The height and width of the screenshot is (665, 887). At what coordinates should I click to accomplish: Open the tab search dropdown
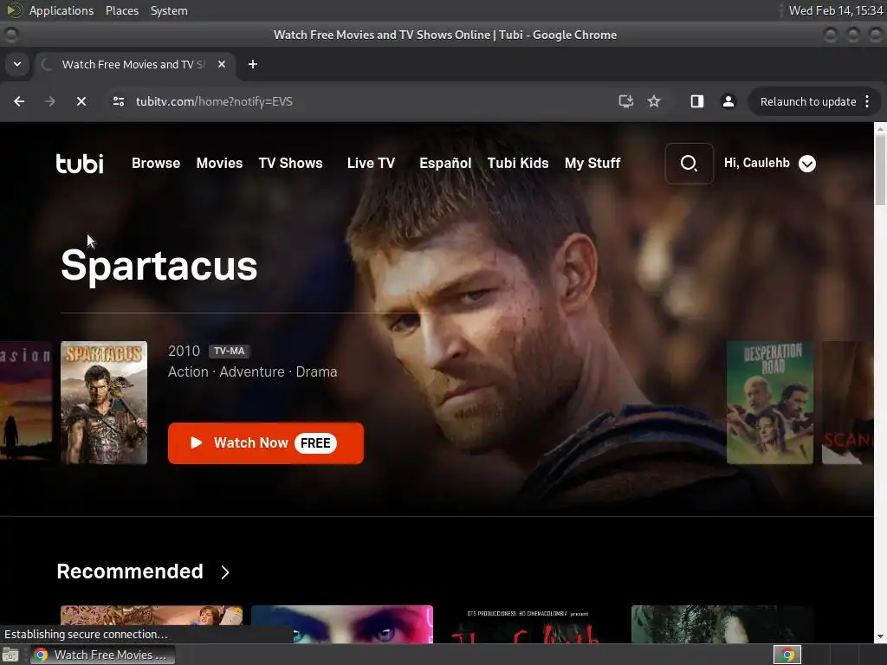coord(17,64)
